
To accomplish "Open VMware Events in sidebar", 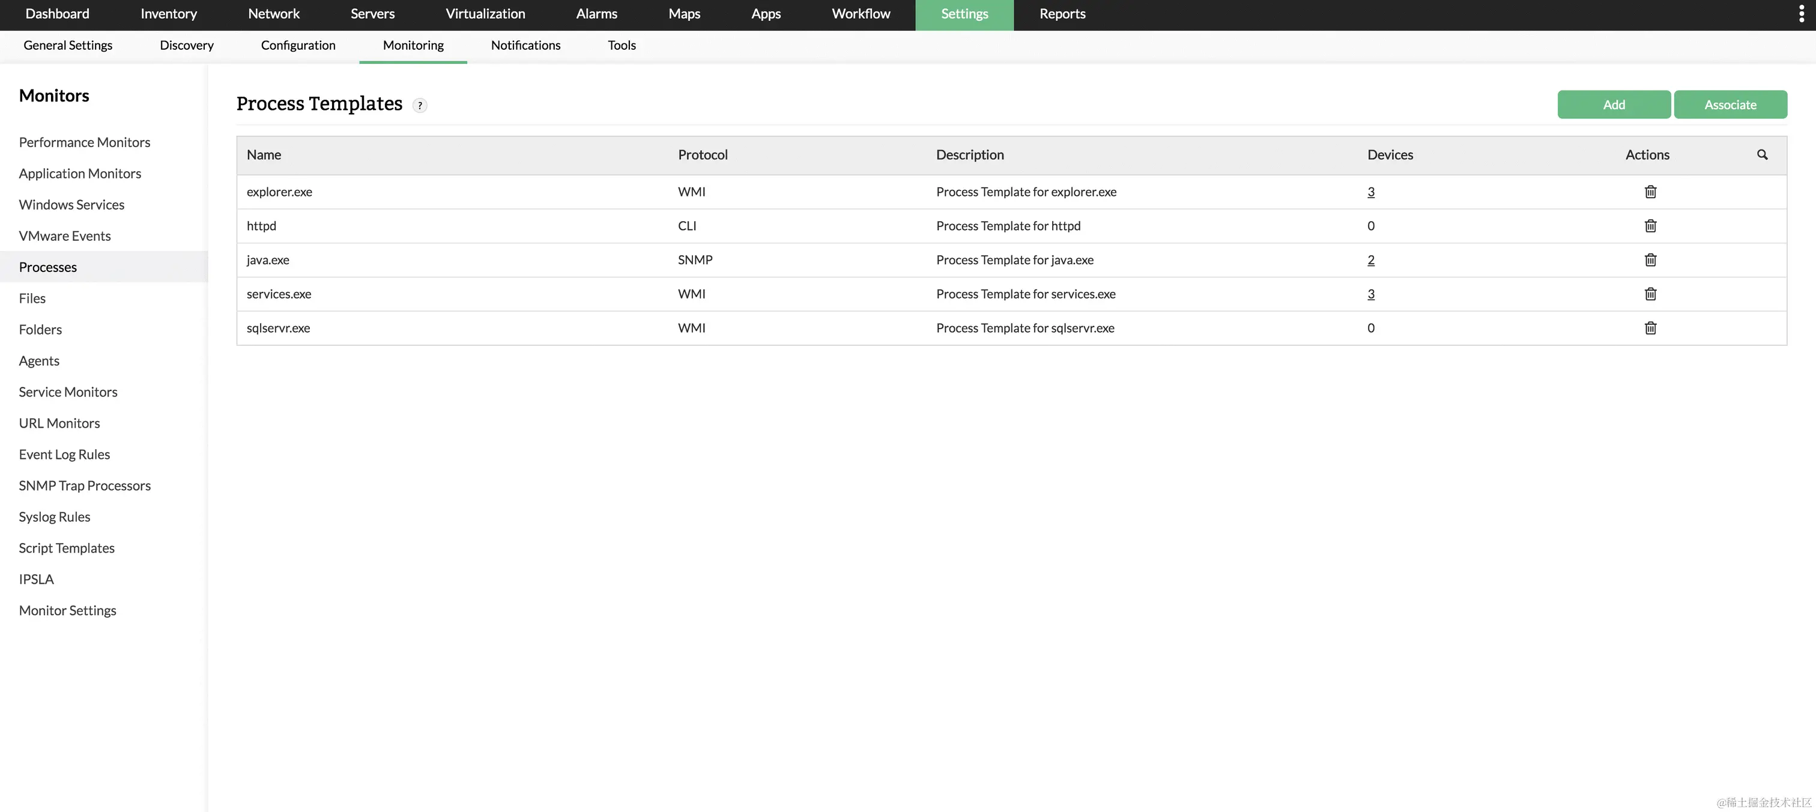I will (x=65, y=235).
